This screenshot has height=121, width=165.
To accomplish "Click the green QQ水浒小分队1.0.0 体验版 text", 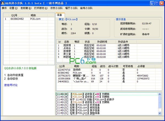I will (20, 68).
